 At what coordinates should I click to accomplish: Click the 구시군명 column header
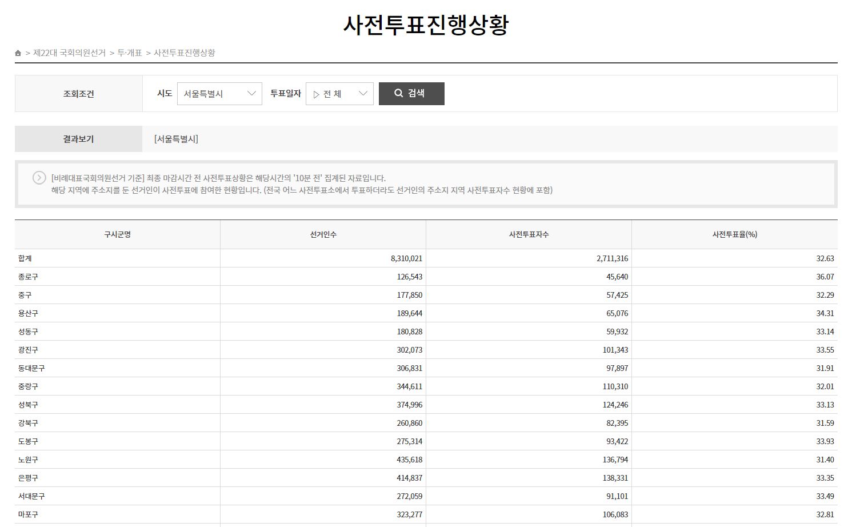117,234
